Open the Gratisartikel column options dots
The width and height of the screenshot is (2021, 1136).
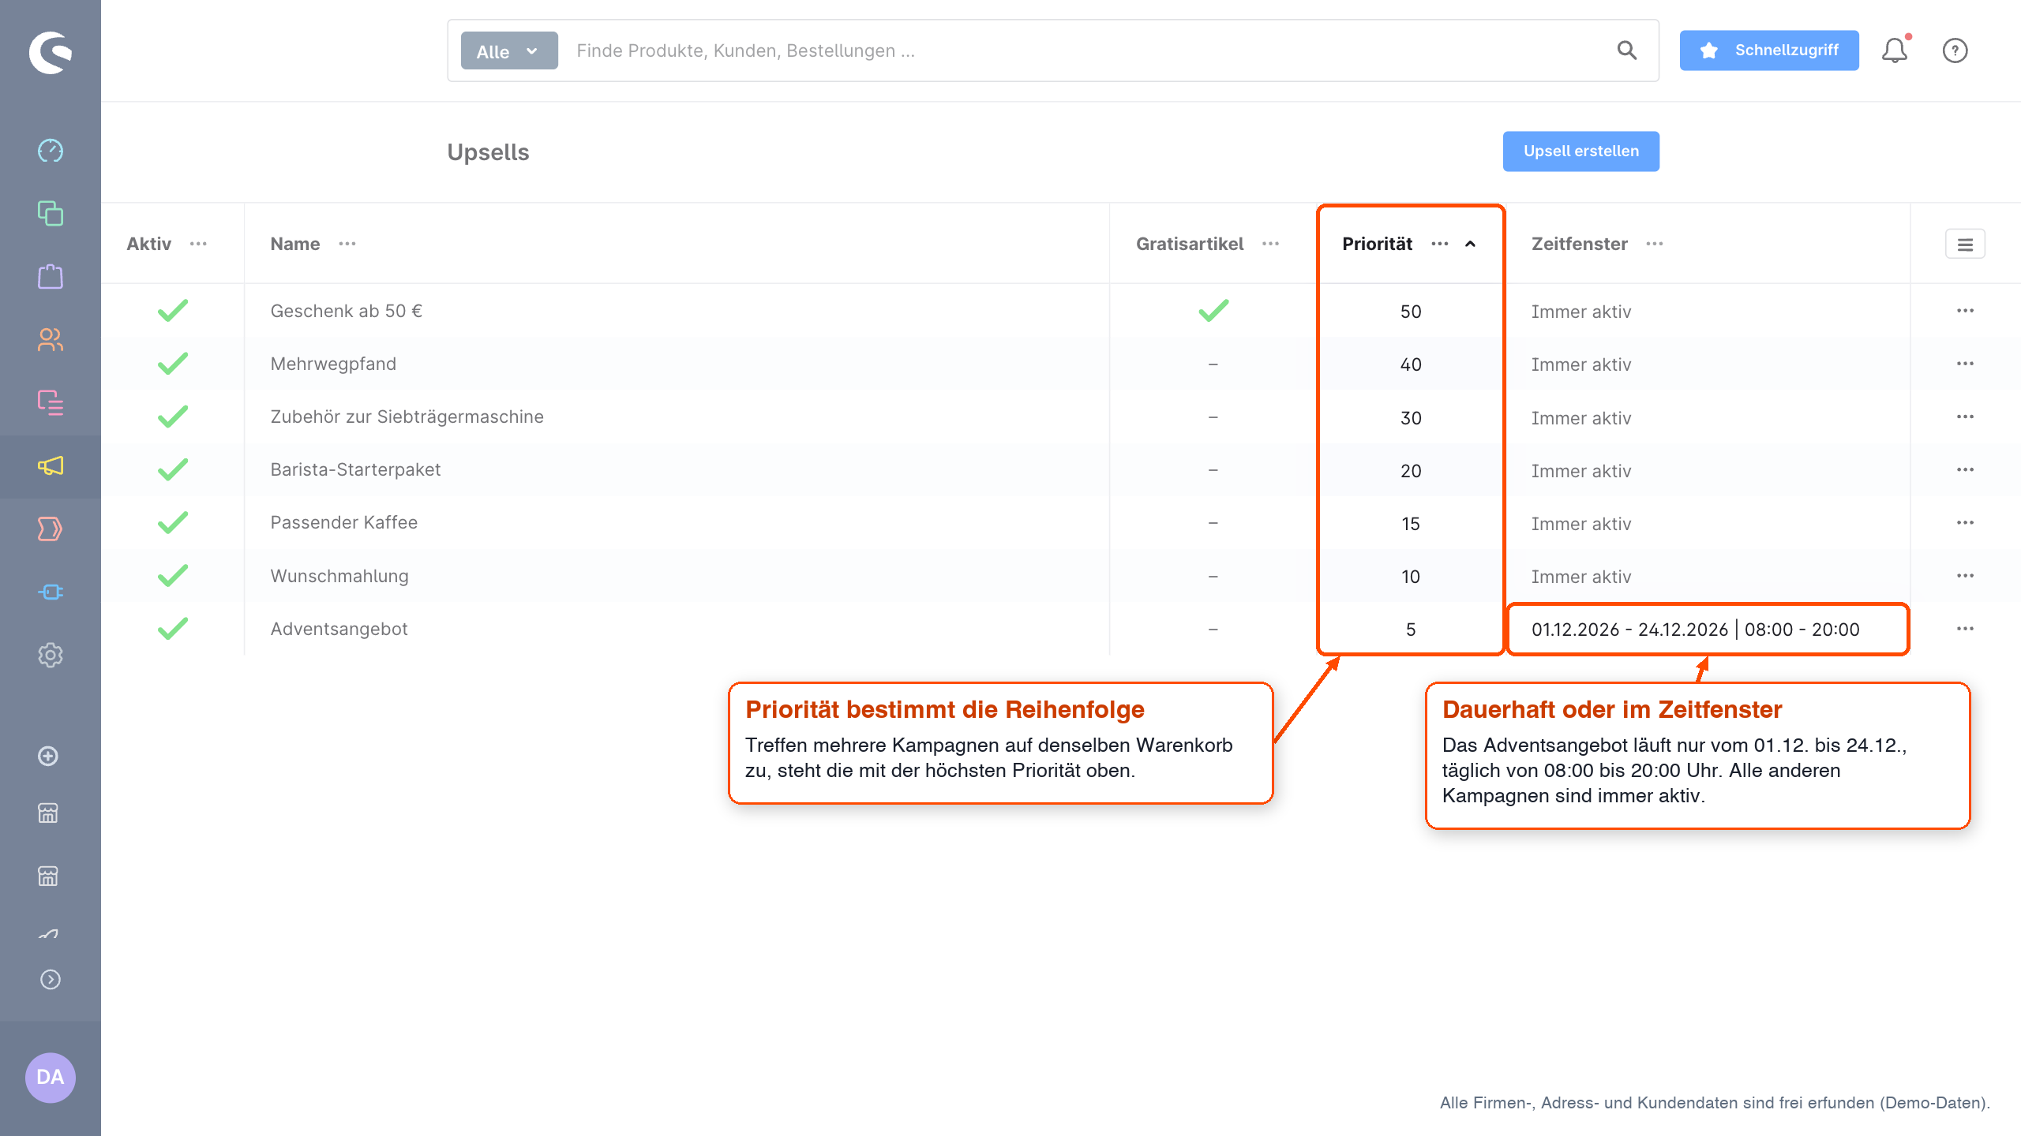(x=1270, y=244)
